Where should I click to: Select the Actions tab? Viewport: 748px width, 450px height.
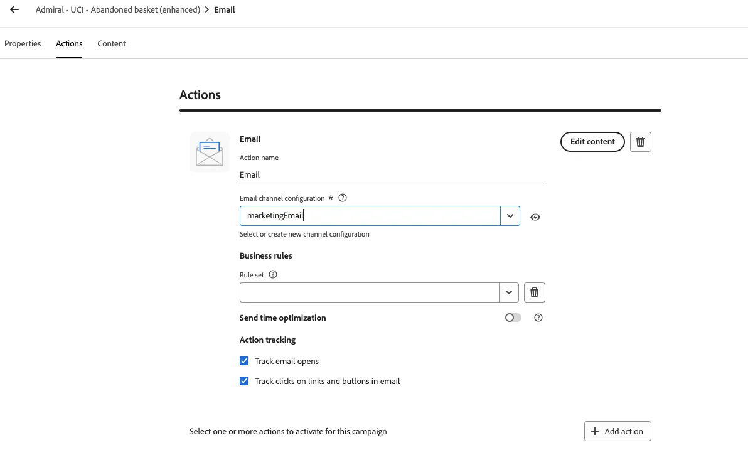pos(69,43)
